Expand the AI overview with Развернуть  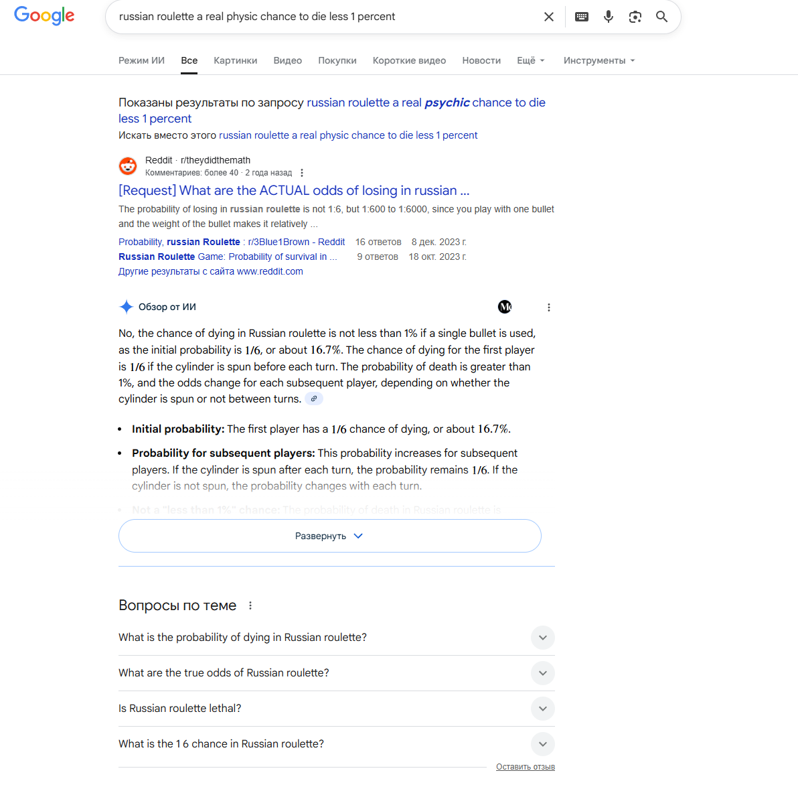[x=330, y=536]
